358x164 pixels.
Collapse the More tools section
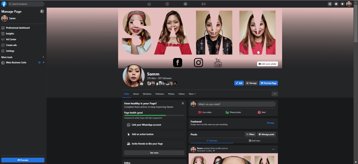[x=43, y=57]
